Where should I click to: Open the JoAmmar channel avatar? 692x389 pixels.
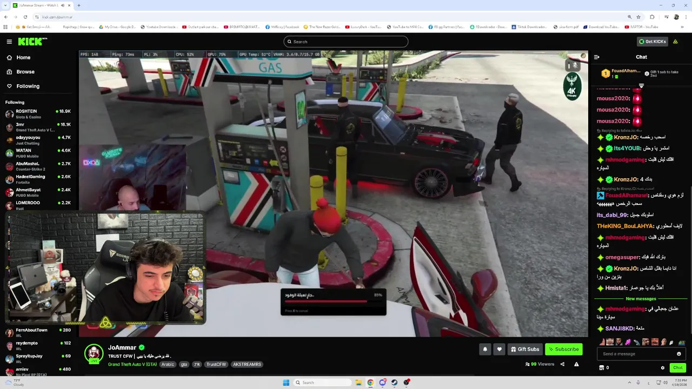pos(94,354)
